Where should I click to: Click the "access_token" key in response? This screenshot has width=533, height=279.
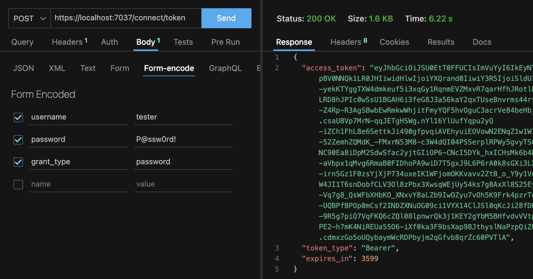[x=331, y=68]
